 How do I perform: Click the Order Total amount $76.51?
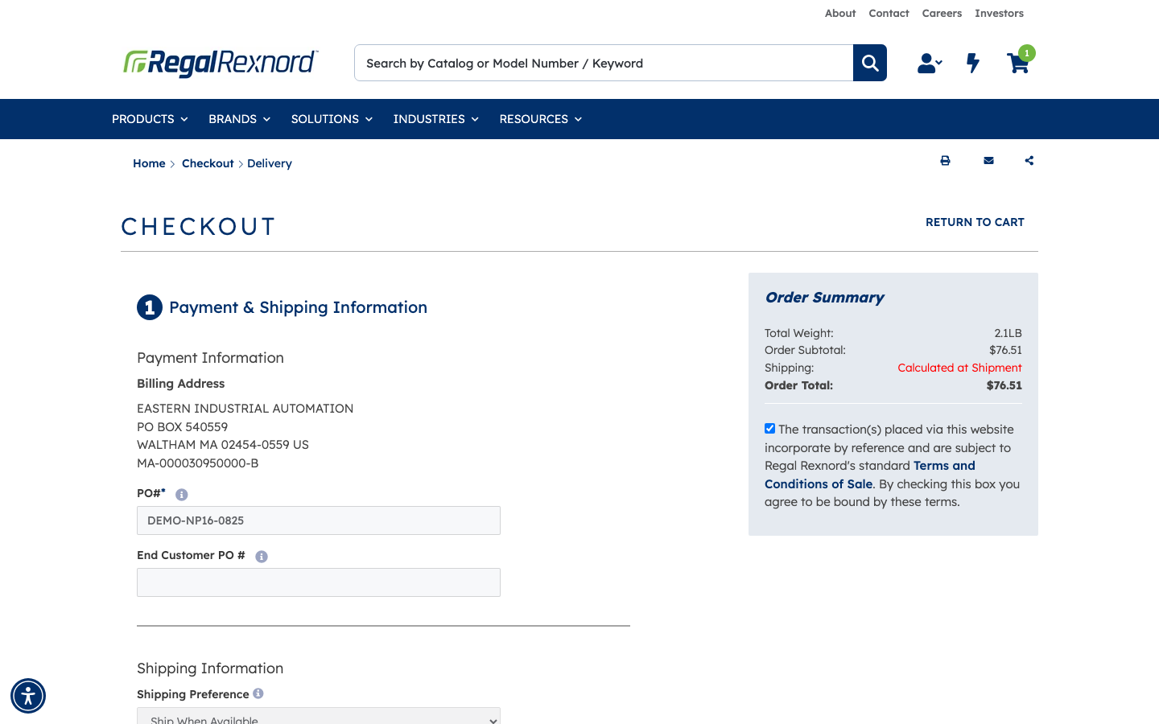click(1004, 385)
